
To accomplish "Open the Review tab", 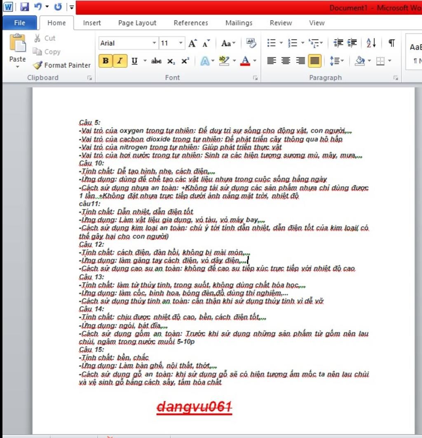I will tap(281, 23).
